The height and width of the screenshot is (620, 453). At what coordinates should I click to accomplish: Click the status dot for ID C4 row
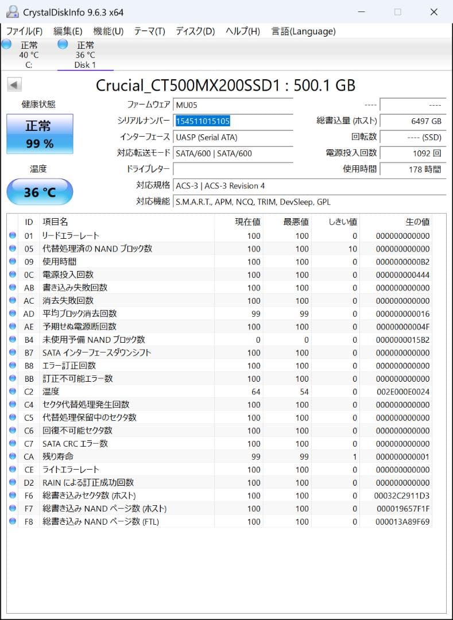(12, 405)
